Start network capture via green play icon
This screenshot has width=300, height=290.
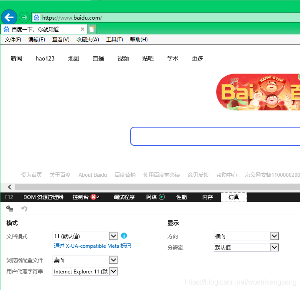[162, 197]
